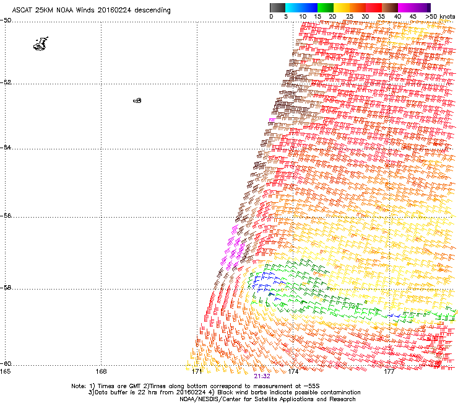Click the cyan-blue 5-15 knots color band
Image resolution: width=458 pixels, height=403 pixels.
point(301,7)
